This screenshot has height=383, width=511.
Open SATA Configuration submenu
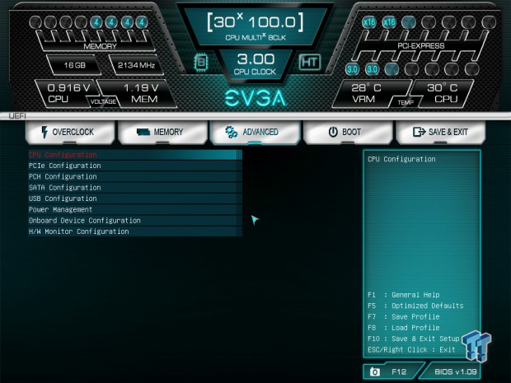(135, 188)
